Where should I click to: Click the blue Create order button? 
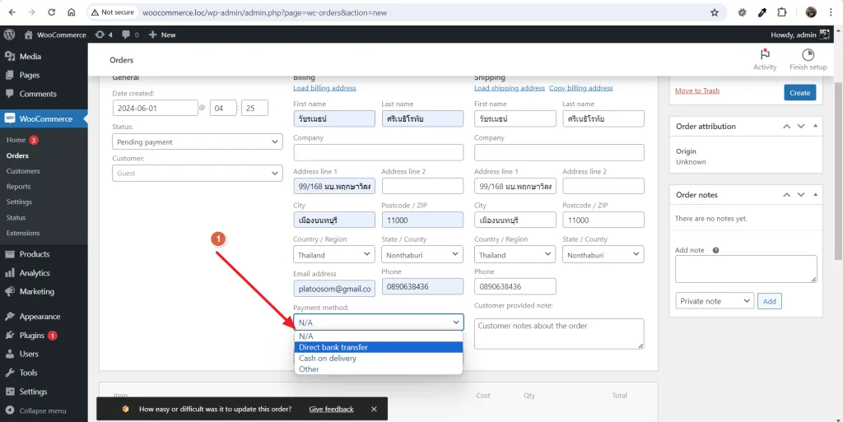(x=799, y=92)
